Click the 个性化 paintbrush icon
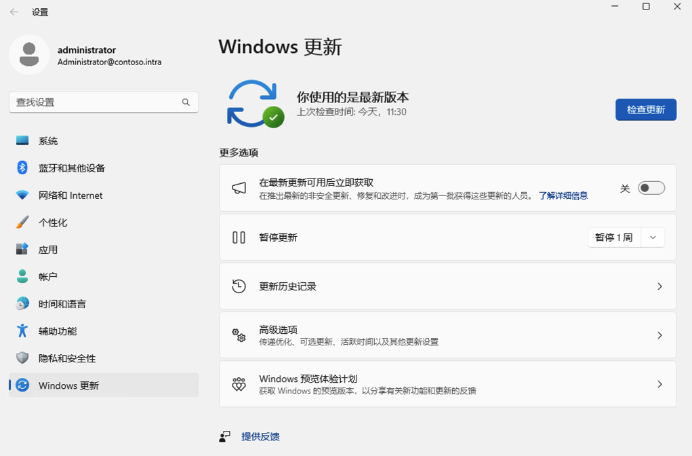This screenshot has height=456, width=692. [x=22, y=222]
